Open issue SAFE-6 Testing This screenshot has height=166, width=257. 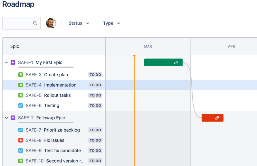(43, 106)
